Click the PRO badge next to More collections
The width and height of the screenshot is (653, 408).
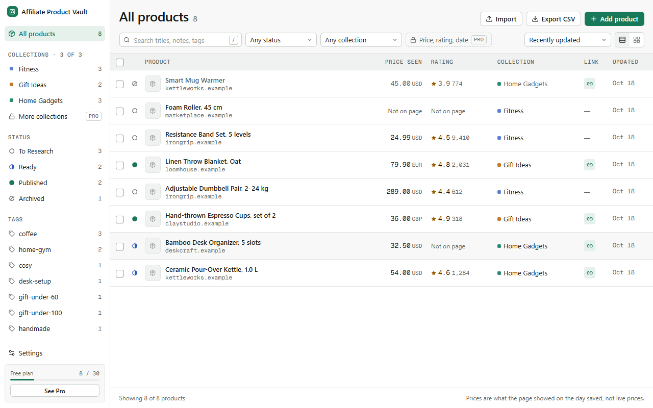(x=93, y=116)
